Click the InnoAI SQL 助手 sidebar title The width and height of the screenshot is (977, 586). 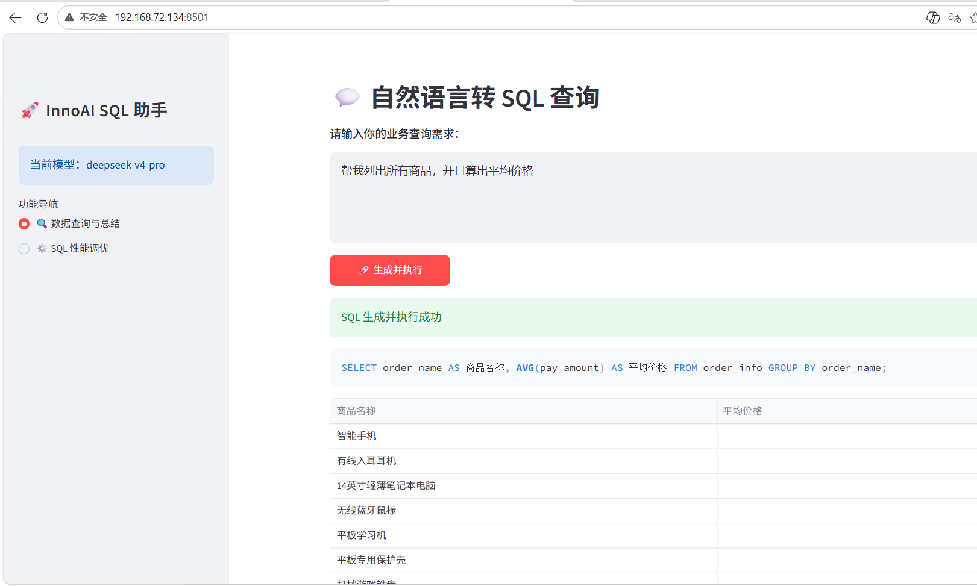94,110
